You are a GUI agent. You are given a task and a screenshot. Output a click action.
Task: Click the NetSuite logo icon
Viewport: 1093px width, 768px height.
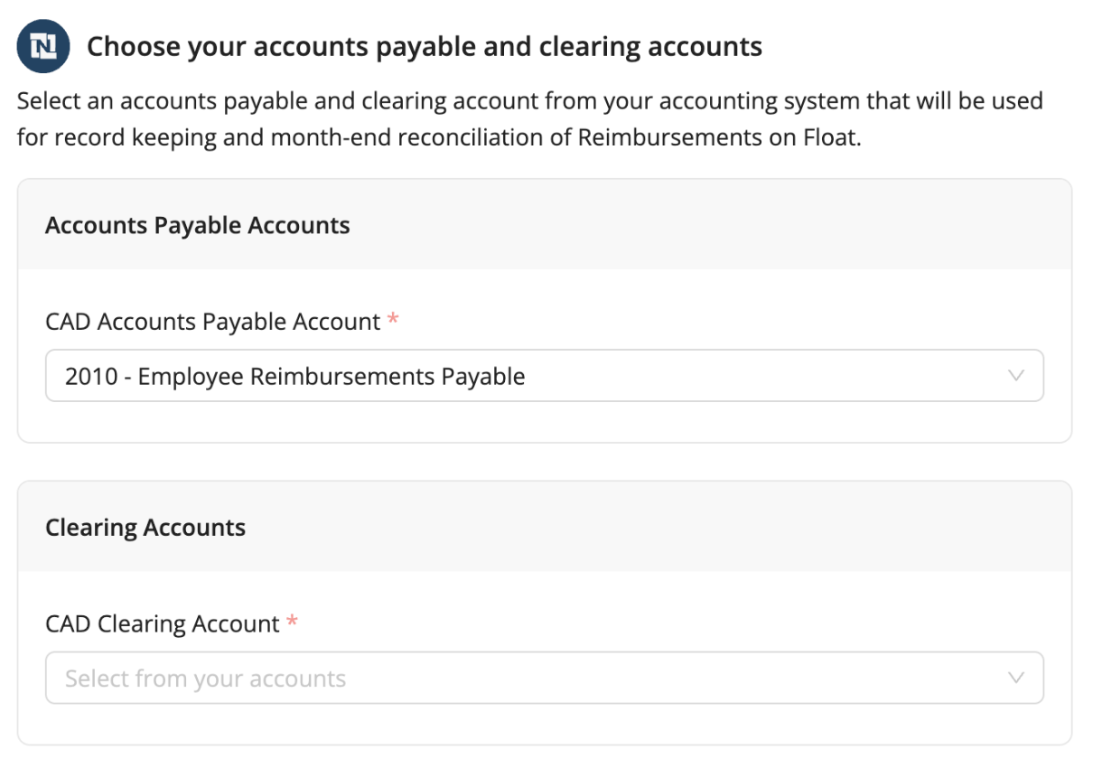pos(43,47)
